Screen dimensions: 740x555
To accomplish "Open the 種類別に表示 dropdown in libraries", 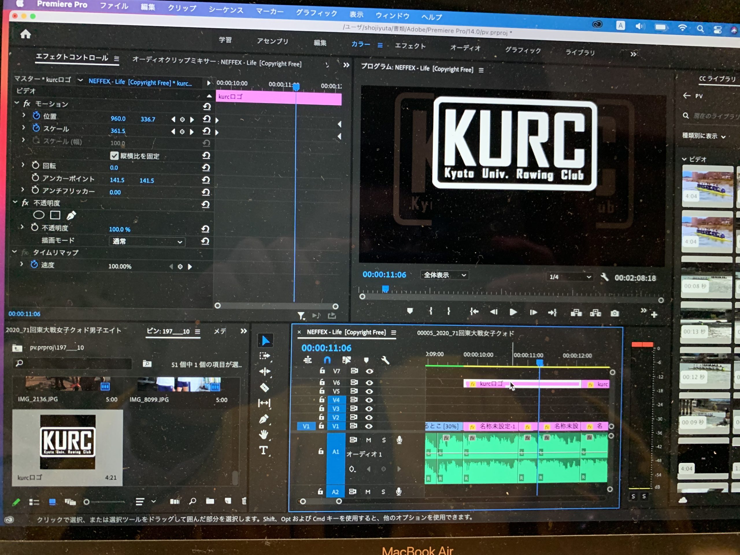I will 704,136.
